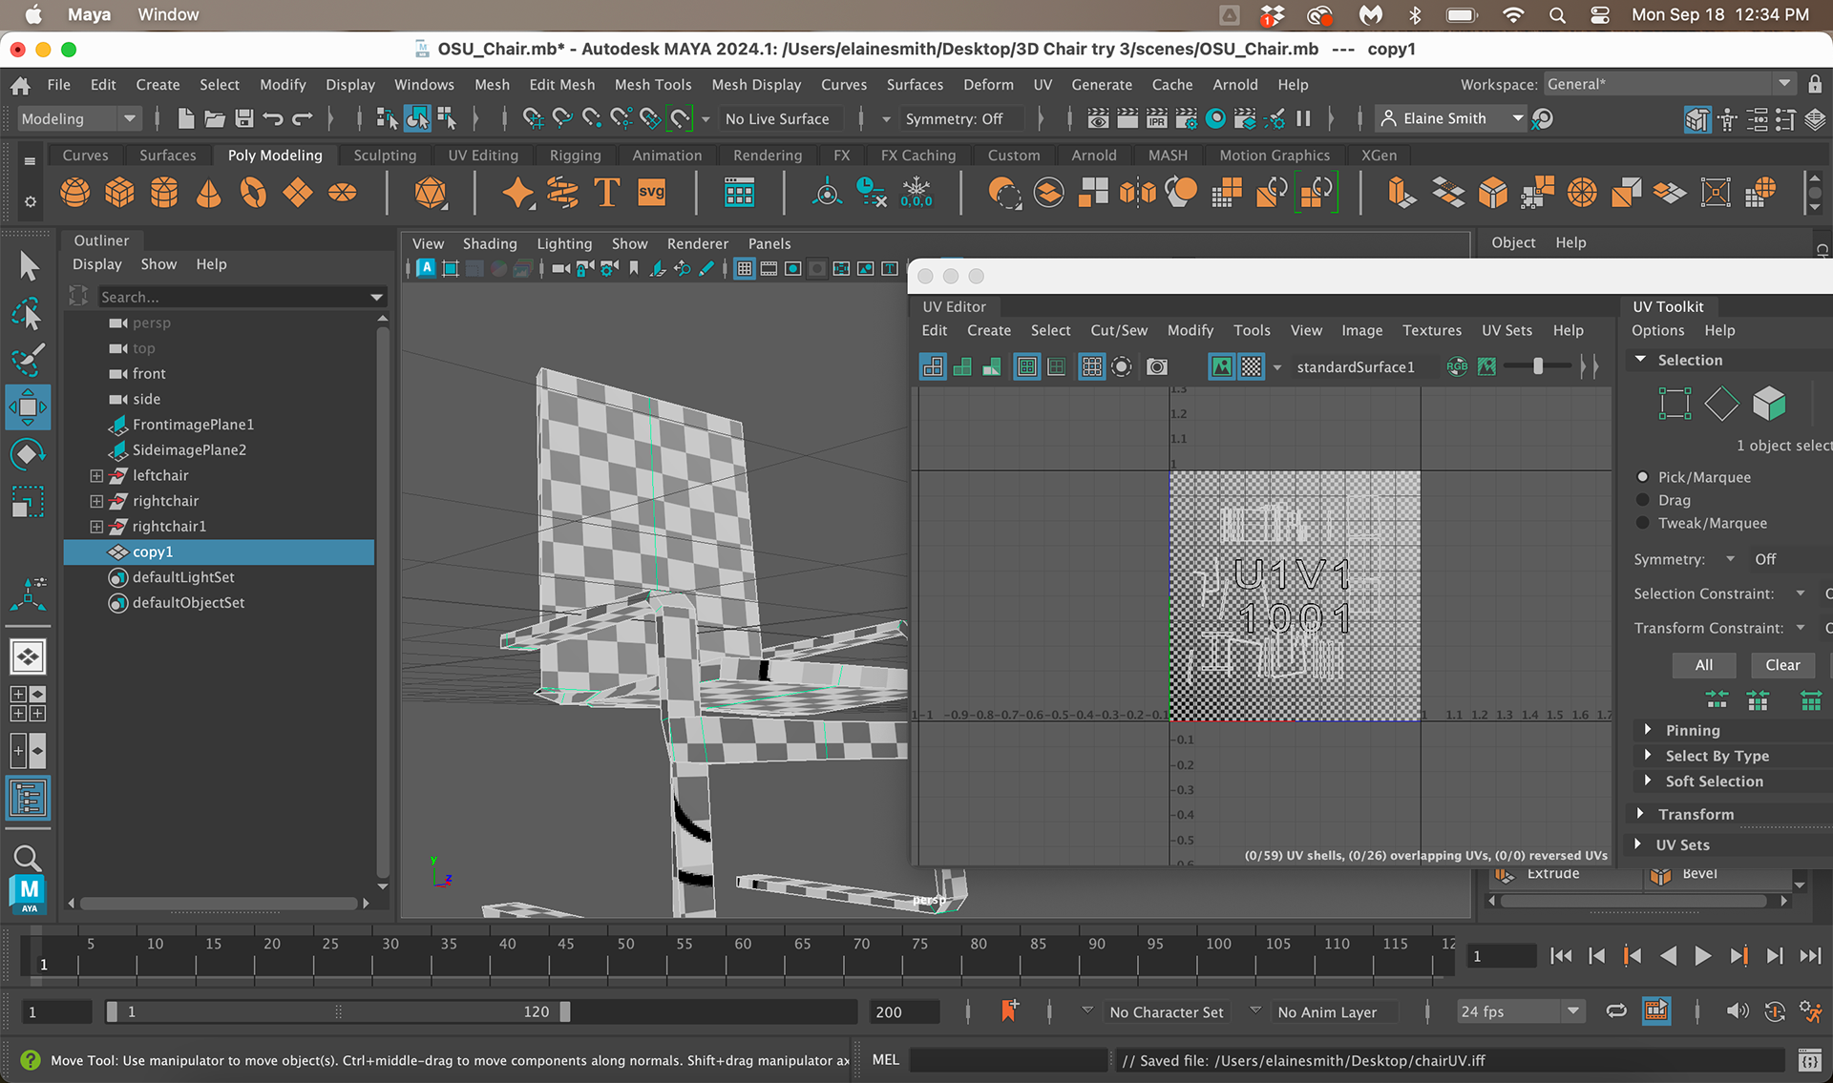This screenshot has width=1833, height=1083.
Task: Click the go to start of playback button
Action: pyautogui.click(x=1561, y=956)
